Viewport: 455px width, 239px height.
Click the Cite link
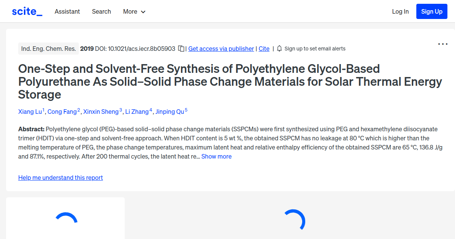pos(264,49)
